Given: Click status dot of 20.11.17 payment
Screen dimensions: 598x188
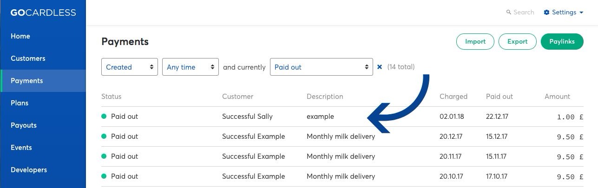Looking at the screenshot, I should coord(104,156).
